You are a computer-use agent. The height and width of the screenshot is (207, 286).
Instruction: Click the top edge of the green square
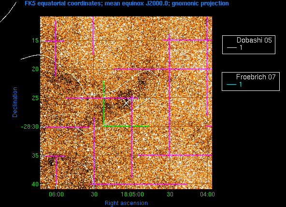point(127,80)
